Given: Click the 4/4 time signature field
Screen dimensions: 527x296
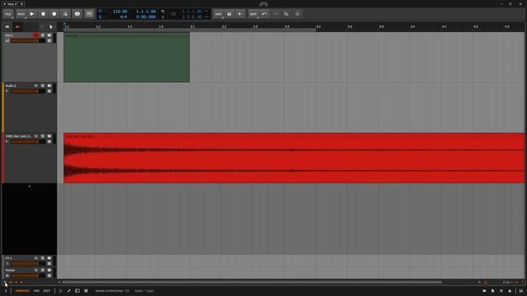Looking at the screenshot, I should 124,16.
